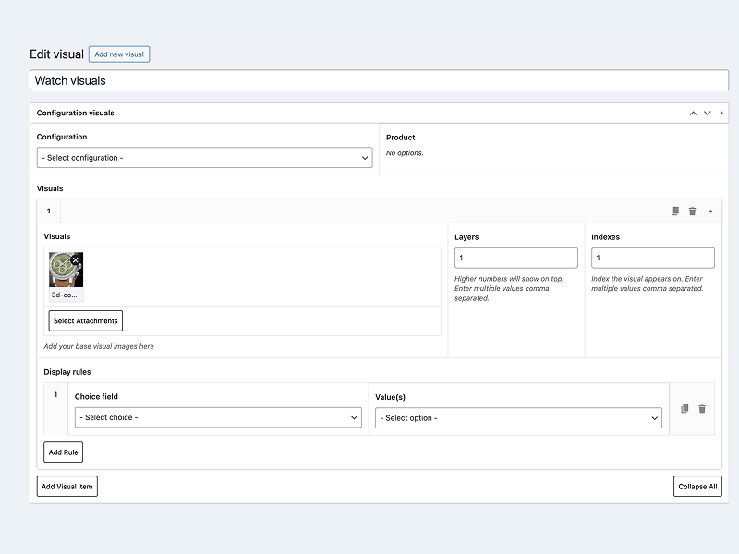739x554 pixels.
Task: Move Configuration visuals panel down
Action: click(x=708, y=113)
